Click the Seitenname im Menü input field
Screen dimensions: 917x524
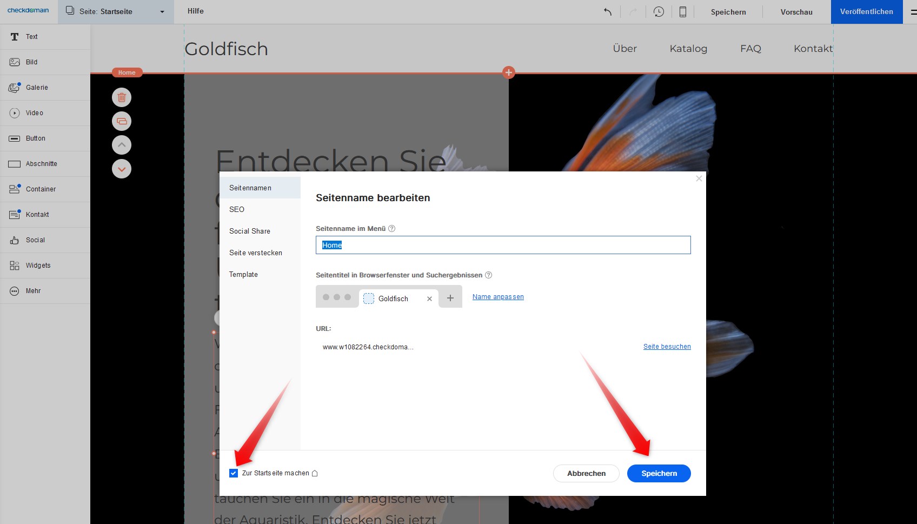coord(503,245)
